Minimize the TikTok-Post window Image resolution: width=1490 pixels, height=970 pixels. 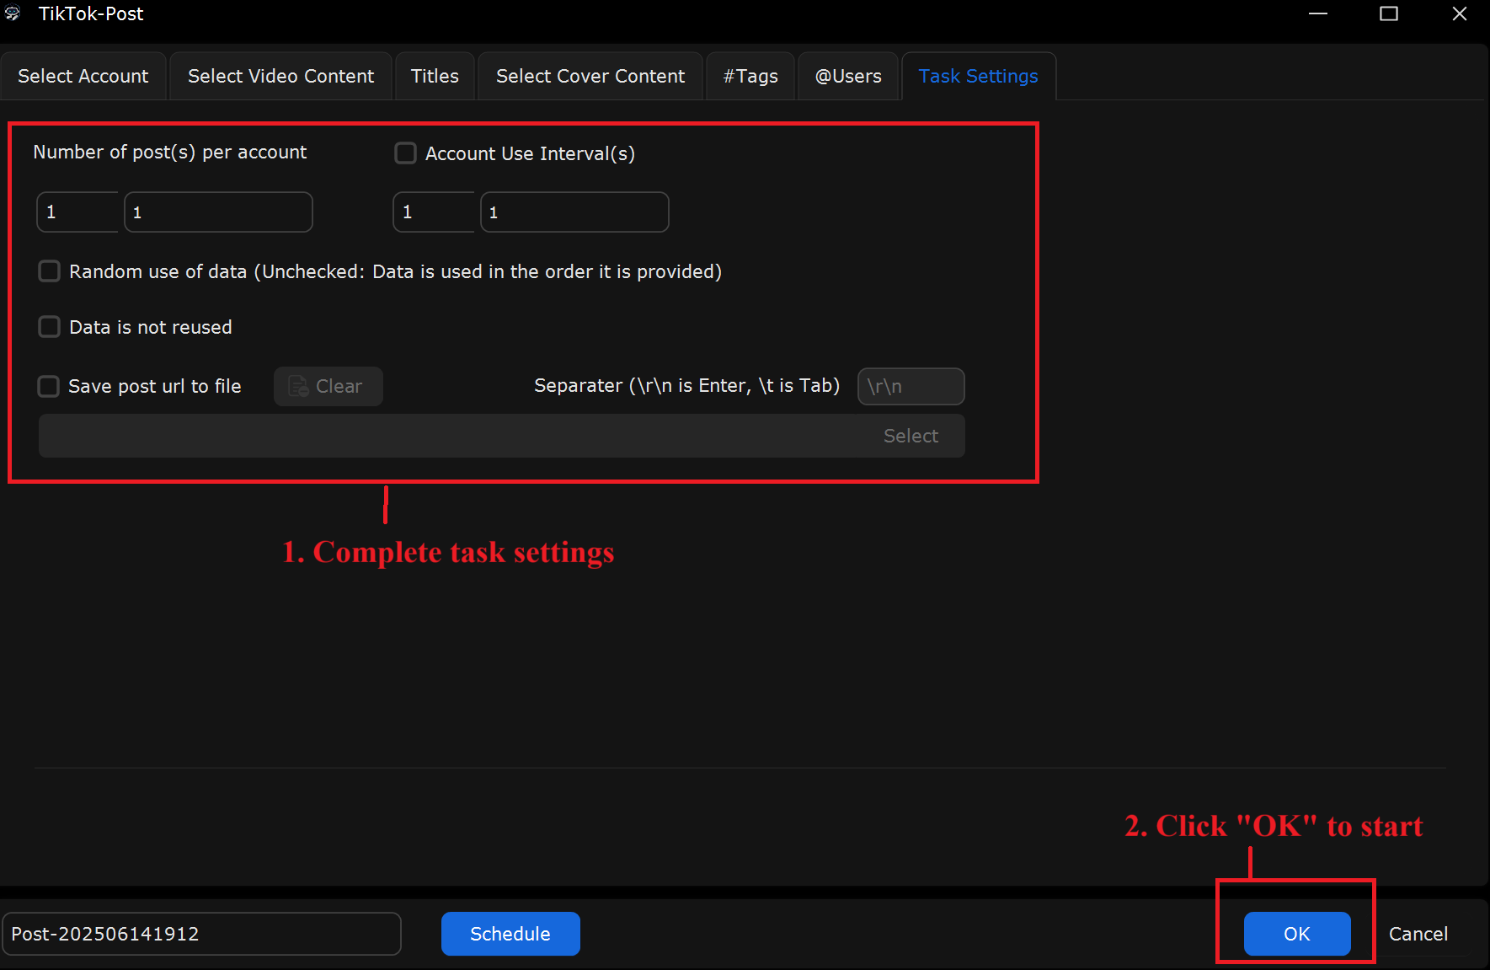click(x=1318, y=13)
